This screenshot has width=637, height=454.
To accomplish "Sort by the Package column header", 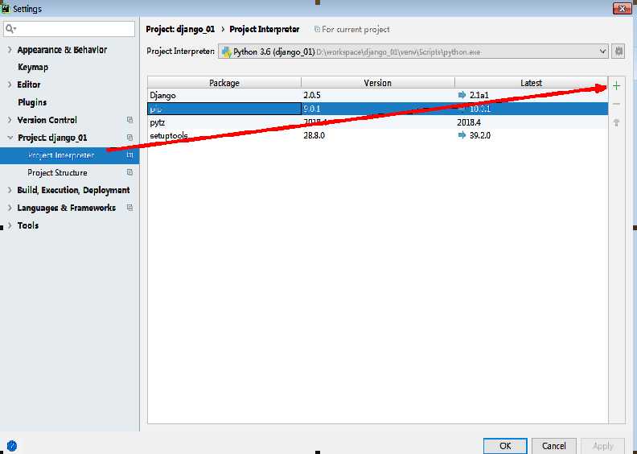I will click(224, 82).
